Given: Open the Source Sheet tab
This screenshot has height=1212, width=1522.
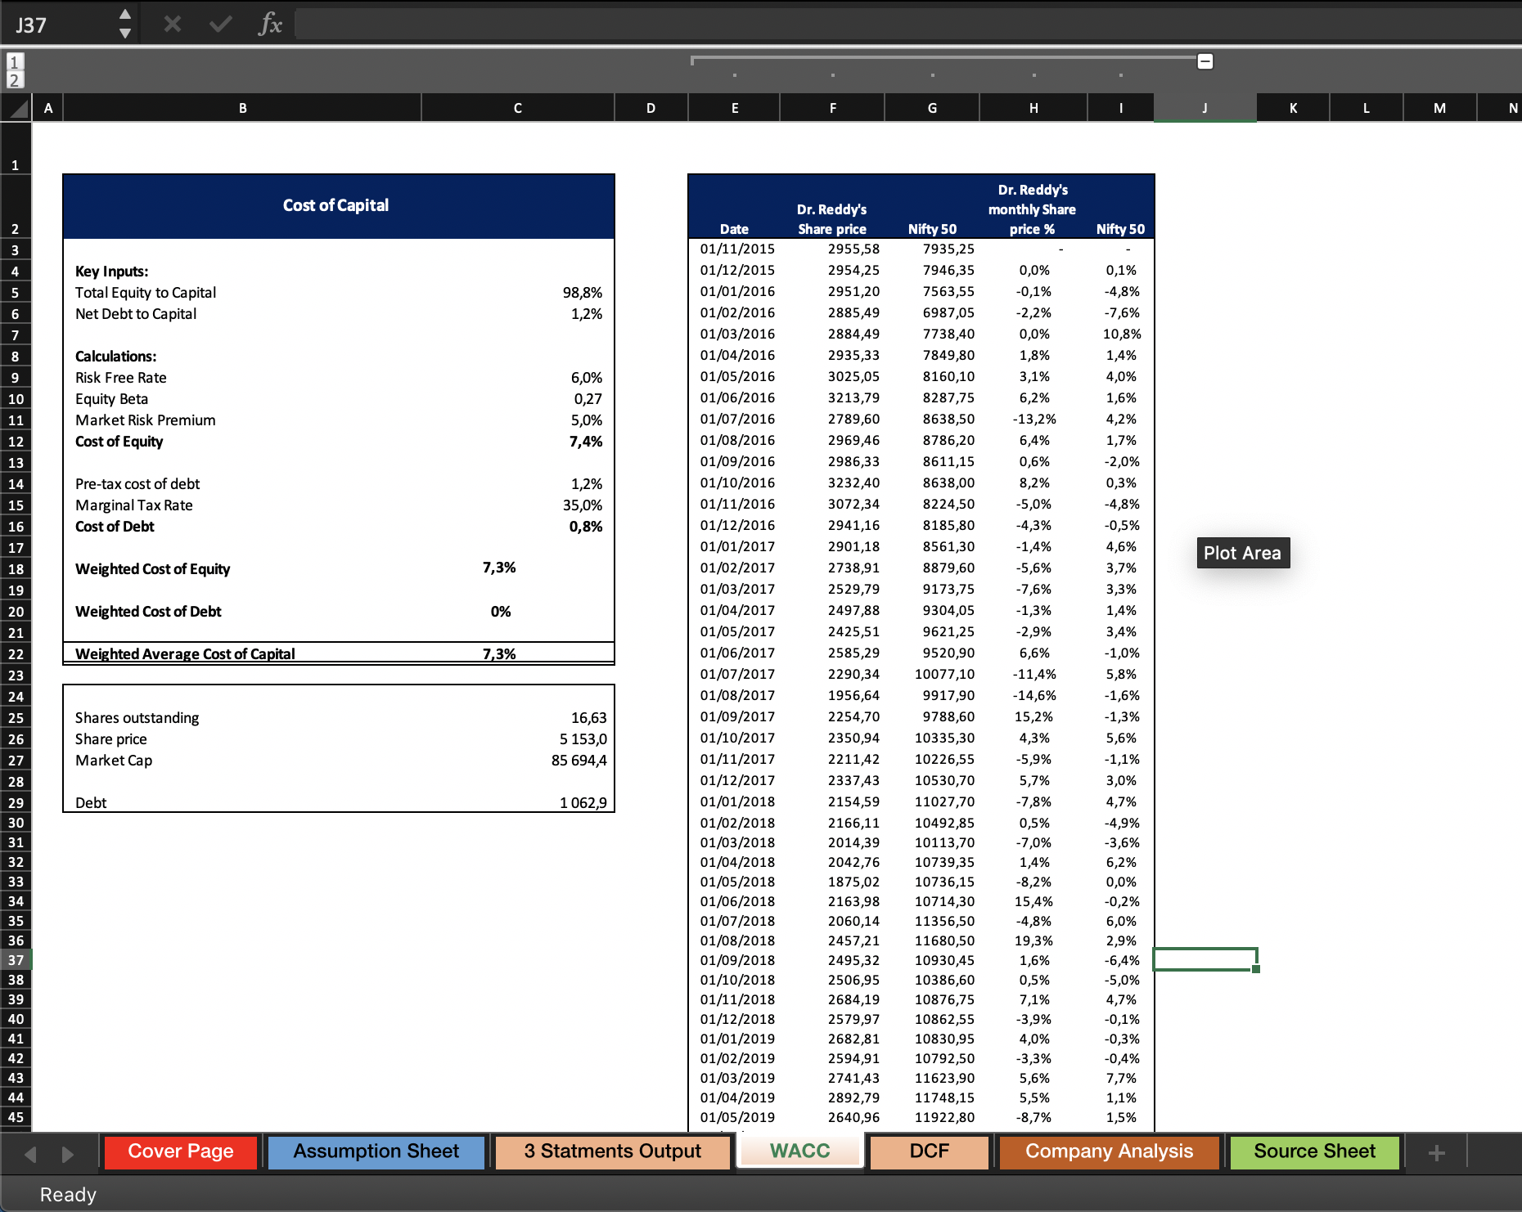Looking at the screenshot, I should point(1314,1151).
